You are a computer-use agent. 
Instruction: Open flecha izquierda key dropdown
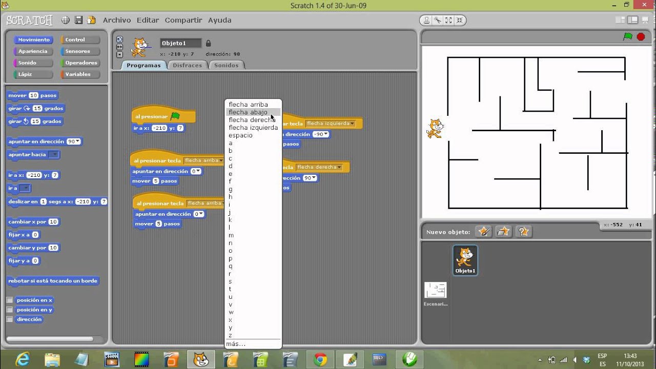[x=331, y=124]
